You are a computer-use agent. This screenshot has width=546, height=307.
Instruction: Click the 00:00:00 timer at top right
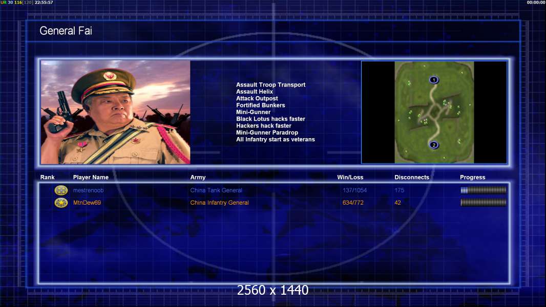pos(536,3)
